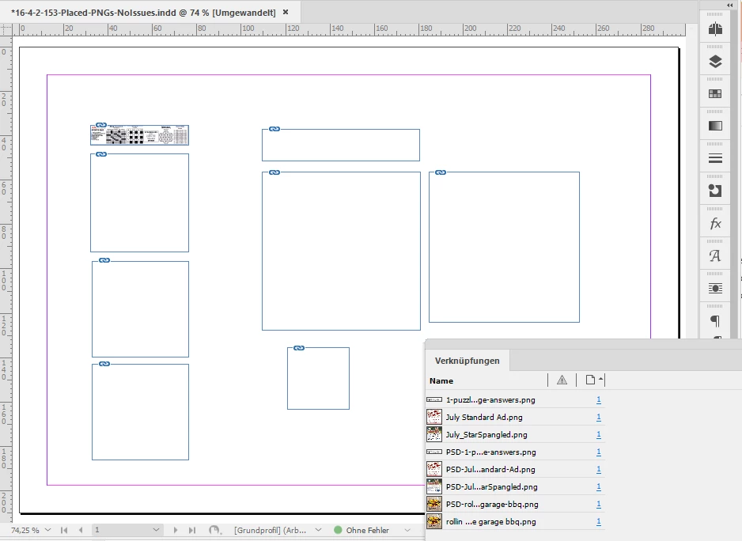The width and height of the screenshot is (742, 541).
Task: Select the Verknüpfungen panel tab
Action: tap(467, 361)
